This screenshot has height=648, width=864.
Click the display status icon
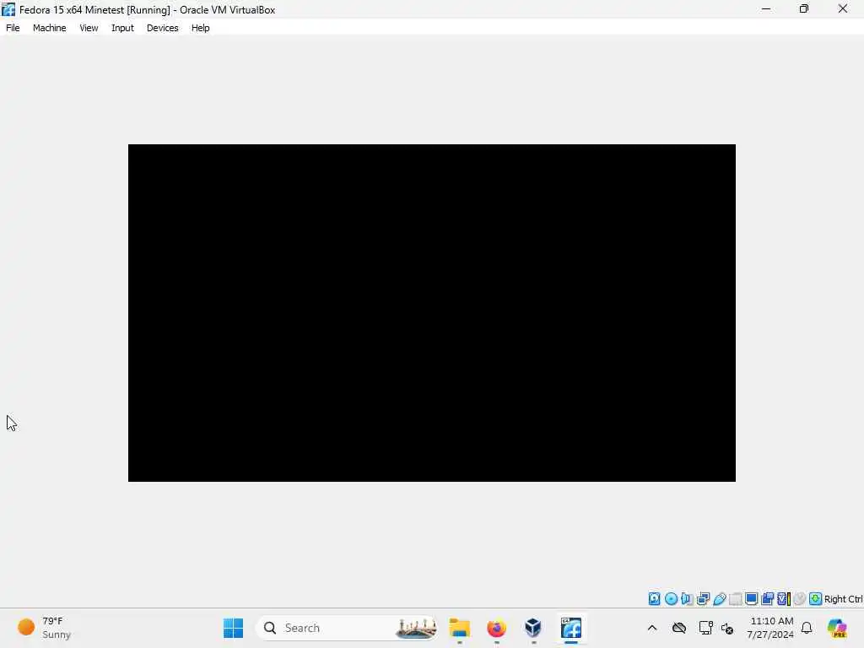click(751, 599)
